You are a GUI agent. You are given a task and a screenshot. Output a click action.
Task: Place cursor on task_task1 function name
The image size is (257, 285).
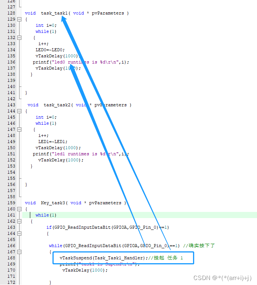click(x=54, y=13)
